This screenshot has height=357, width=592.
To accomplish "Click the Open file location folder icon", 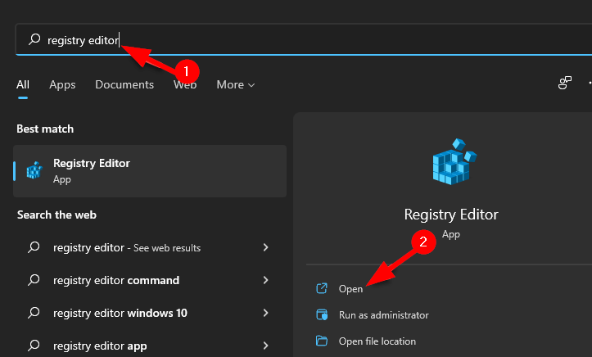I will pyautogui.click(x=322, y=341).
